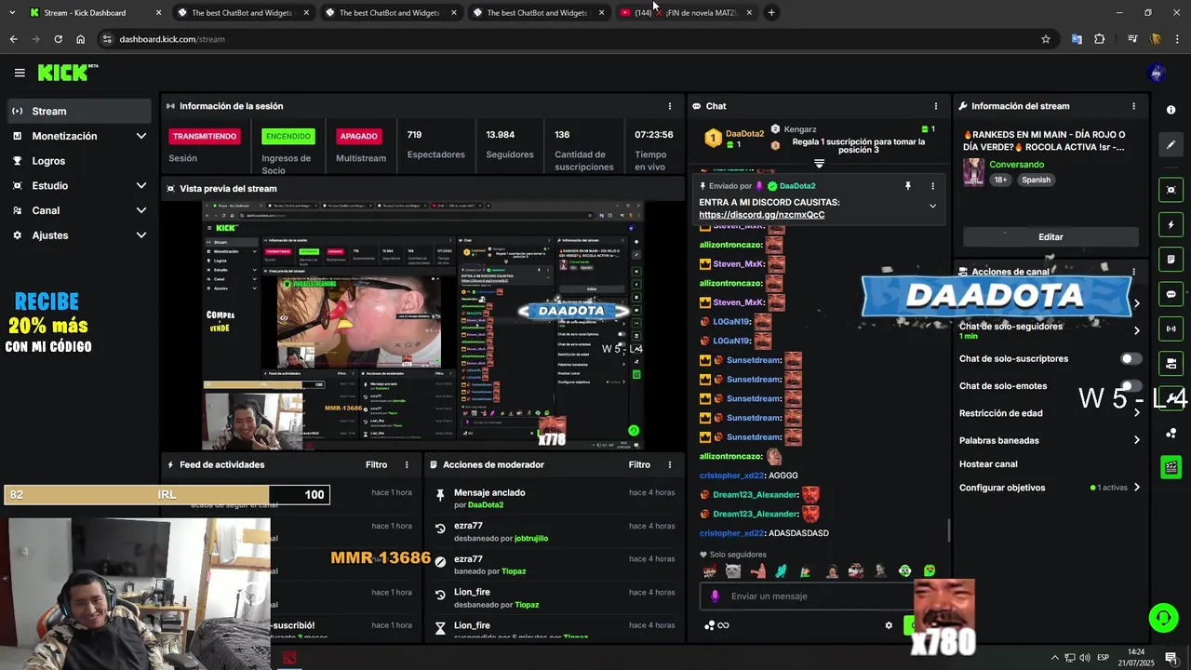
Task: Expand the pinned Discord message chevron
Action: [932, 207]
